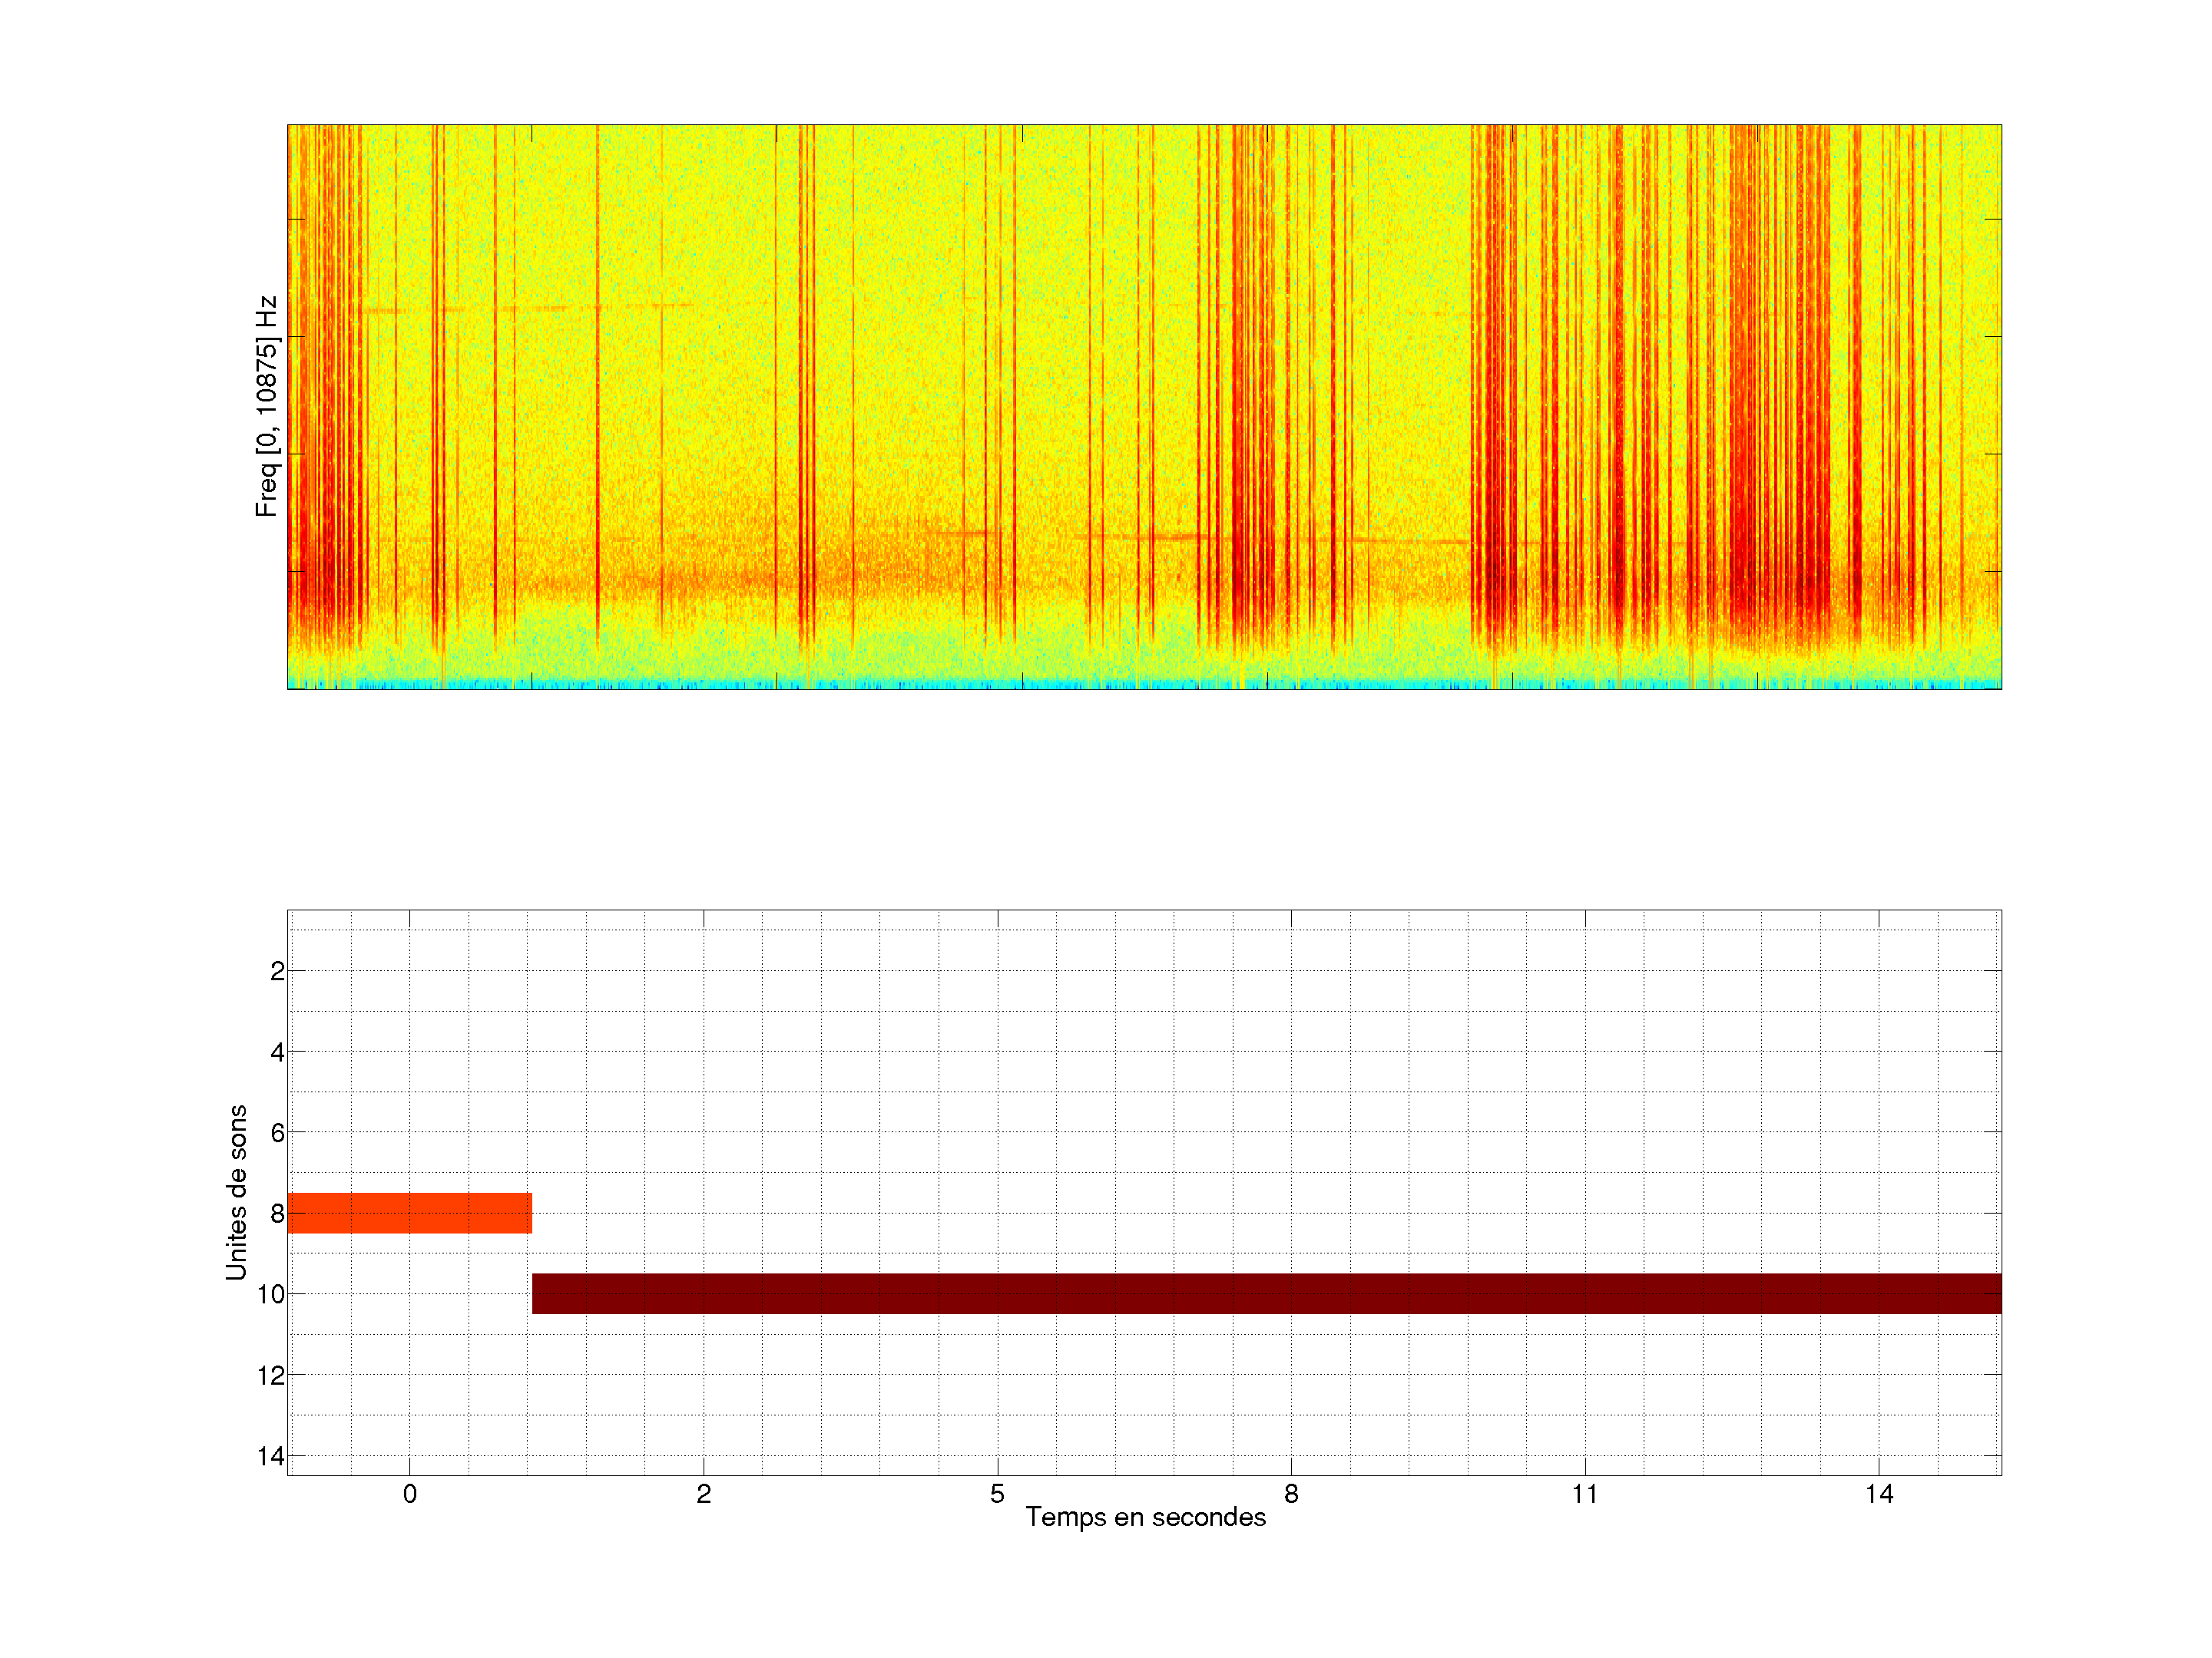The width and height of the screenshot is (2212, 1658).
Task: Click the y-axis tick label 4
Action: click(277, 1052)
